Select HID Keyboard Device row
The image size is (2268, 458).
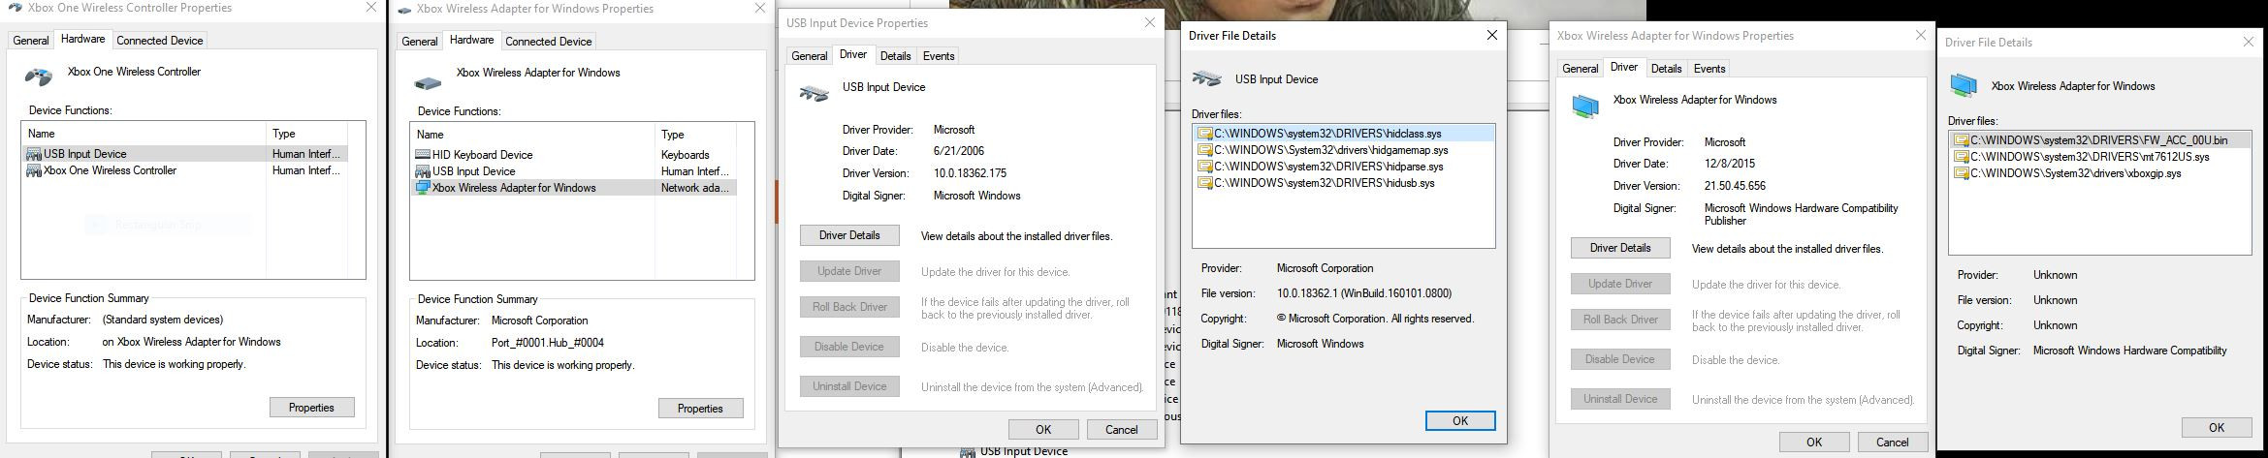pyautogui.click(x=573, y=154)
